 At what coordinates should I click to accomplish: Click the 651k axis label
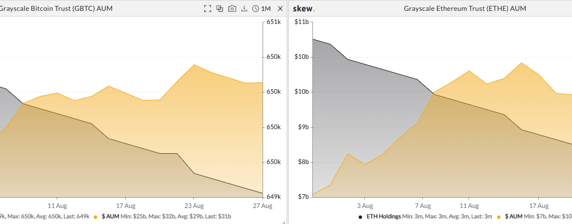273,22
